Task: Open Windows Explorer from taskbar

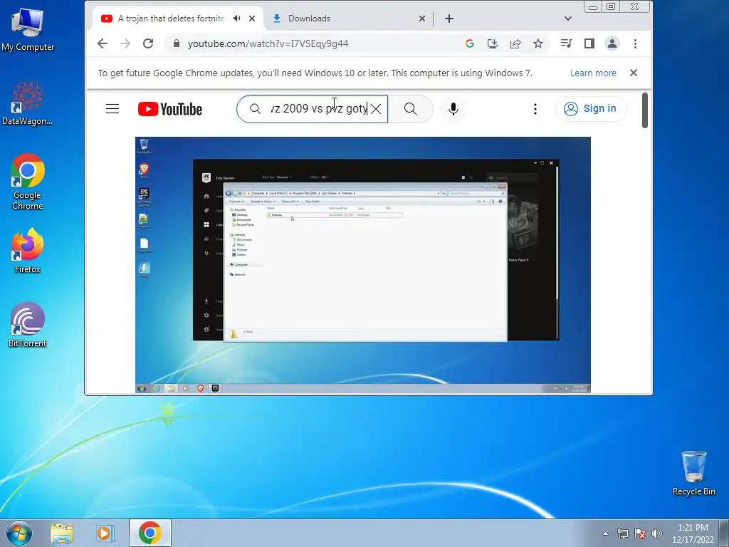Action: pyautogui.click(x=62, y=533)
